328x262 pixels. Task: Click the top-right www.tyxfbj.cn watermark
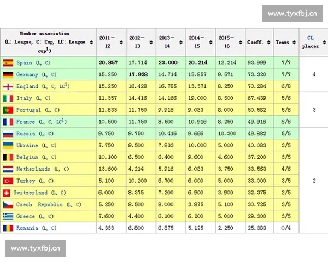pos(293,13)
